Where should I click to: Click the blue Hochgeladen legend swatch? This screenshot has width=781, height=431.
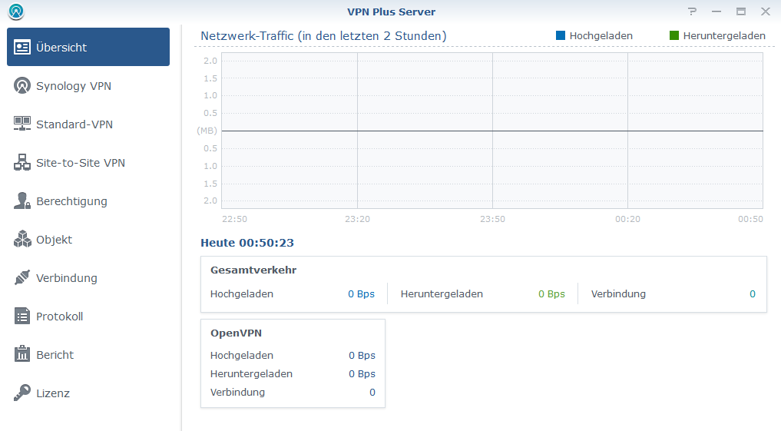coord(561,35)
